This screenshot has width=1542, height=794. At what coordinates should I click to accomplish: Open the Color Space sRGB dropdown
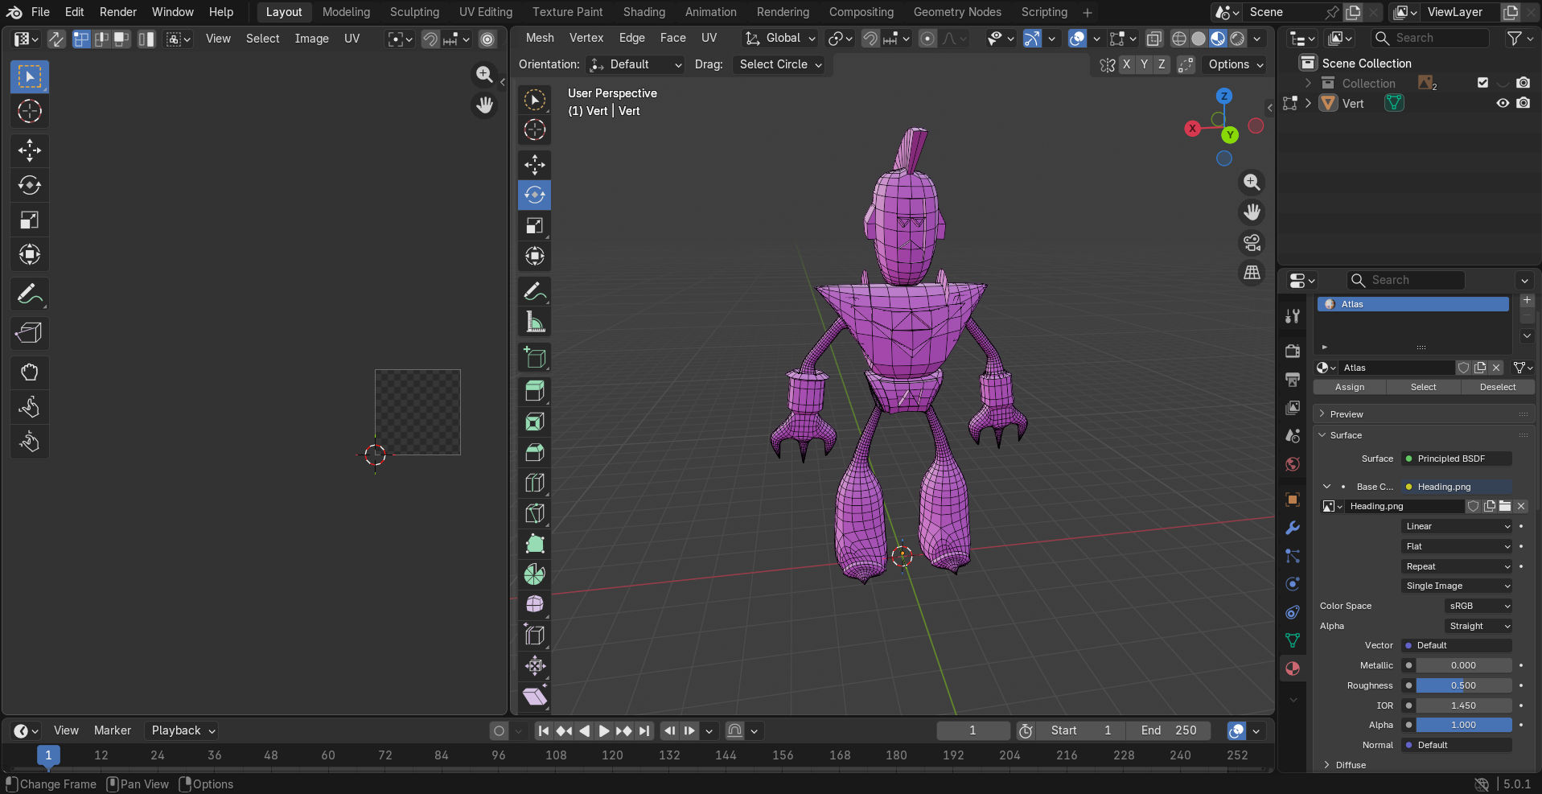(x=1478, y=606)
